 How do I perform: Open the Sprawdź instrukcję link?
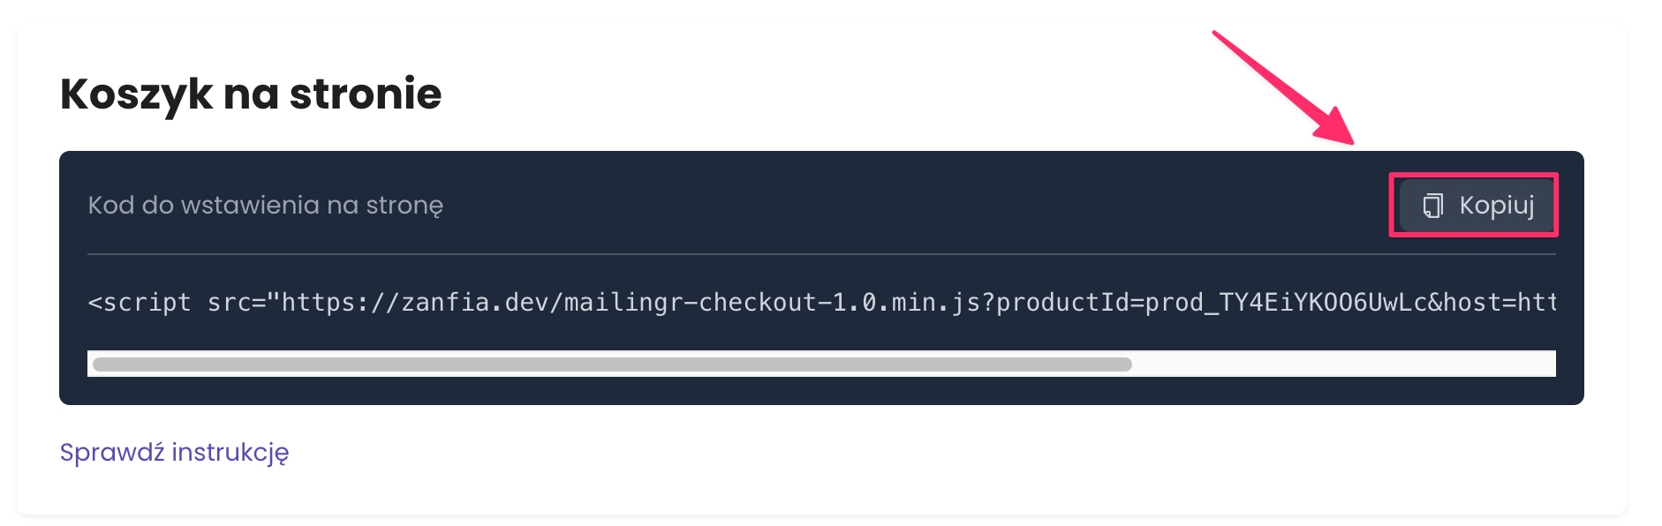tap(174, 452)
